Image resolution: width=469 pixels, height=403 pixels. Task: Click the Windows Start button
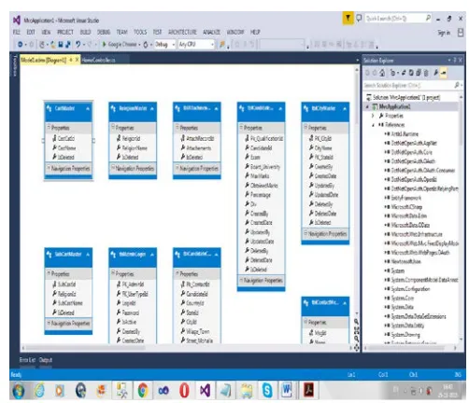coord(19,391)
